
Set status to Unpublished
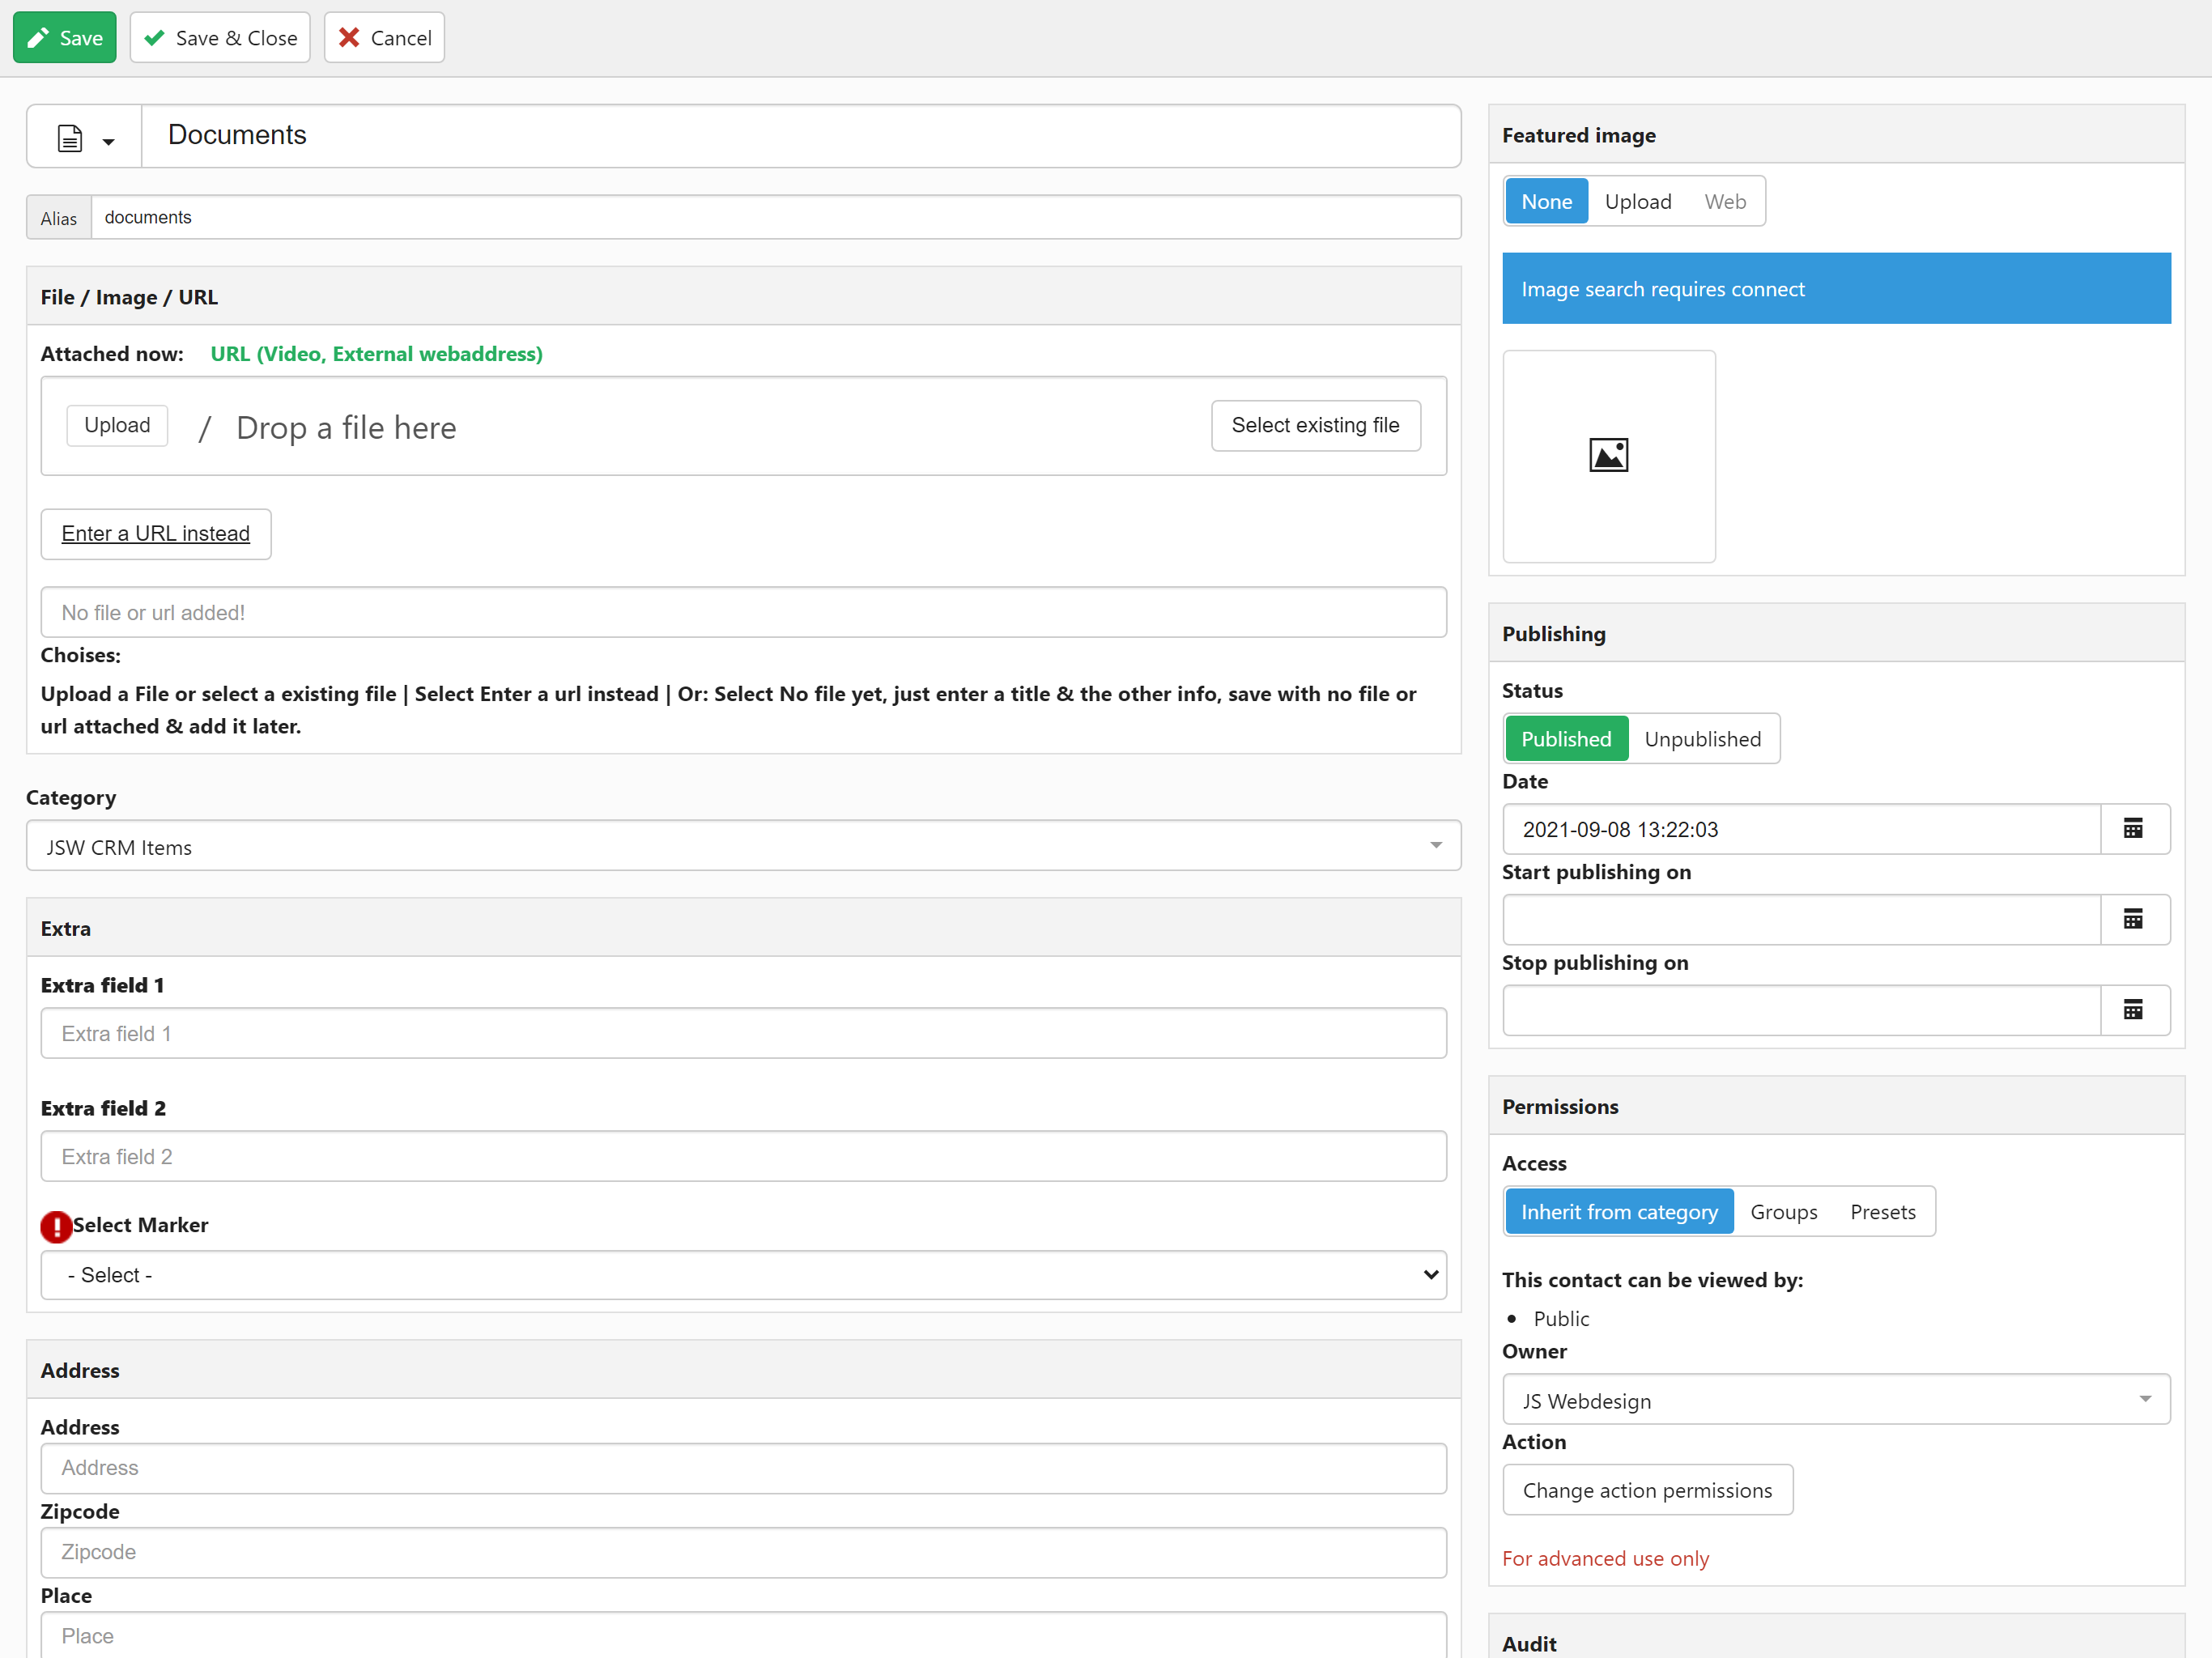coord(1702,739)
